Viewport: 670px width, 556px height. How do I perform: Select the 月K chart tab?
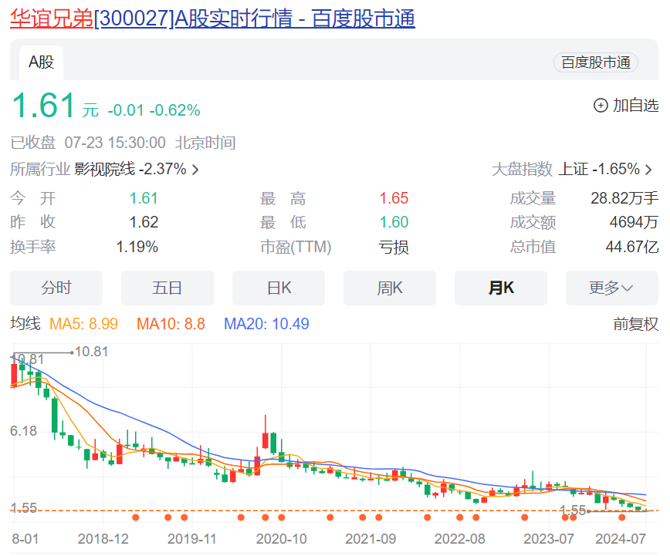tap(501, 288)
